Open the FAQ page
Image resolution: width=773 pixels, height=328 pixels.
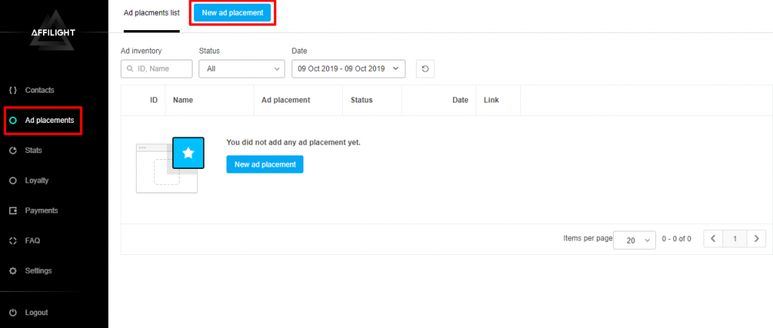(x=32, y=241)
